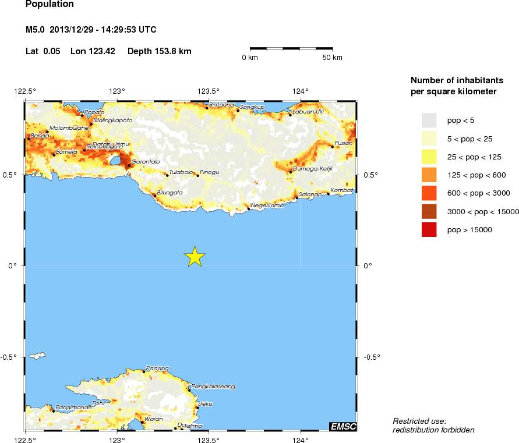Click the 'Padang' label on the southern island
Viewport: 519px width, 443px height.
(x=157, y=368)
